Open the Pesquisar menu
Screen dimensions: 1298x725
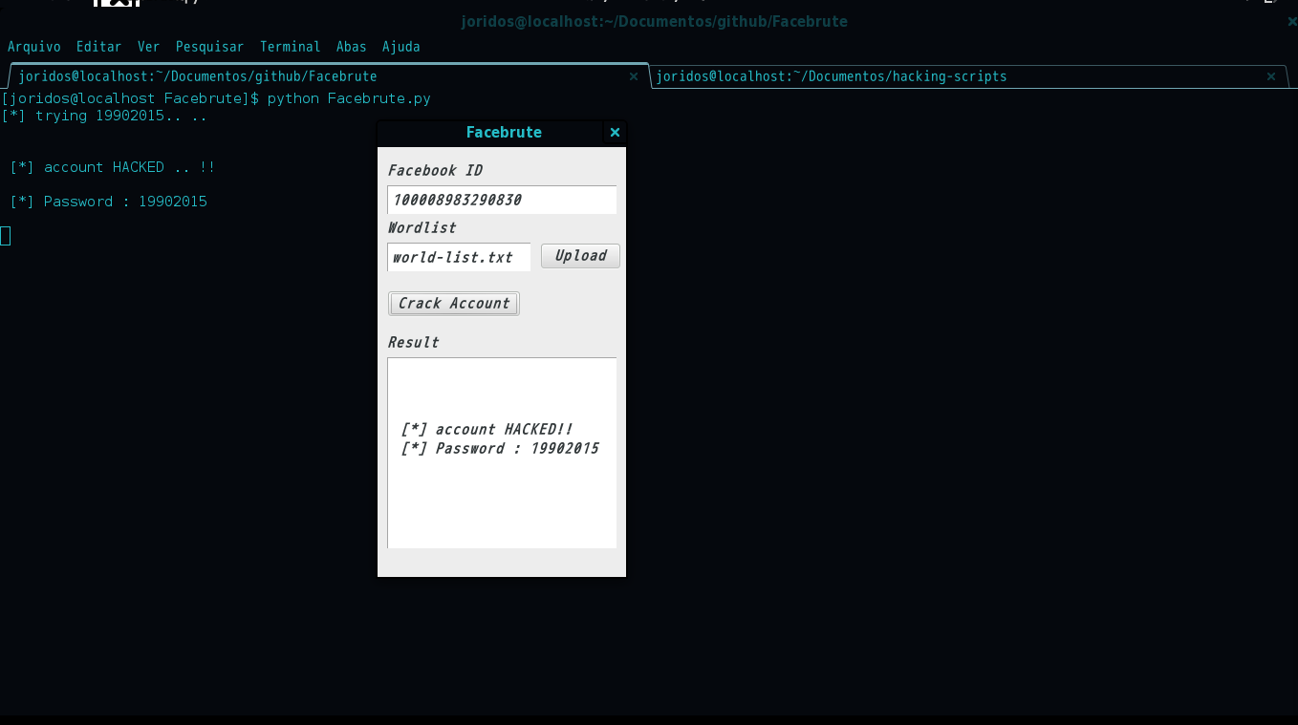point(210,47)
